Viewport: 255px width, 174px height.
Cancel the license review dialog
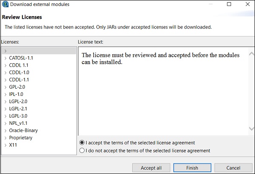(233, 168)
